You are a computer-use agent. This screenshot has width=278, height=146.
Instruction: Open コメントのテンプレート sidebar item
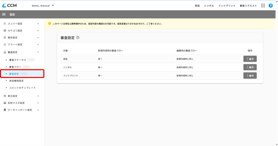[22, 88]
